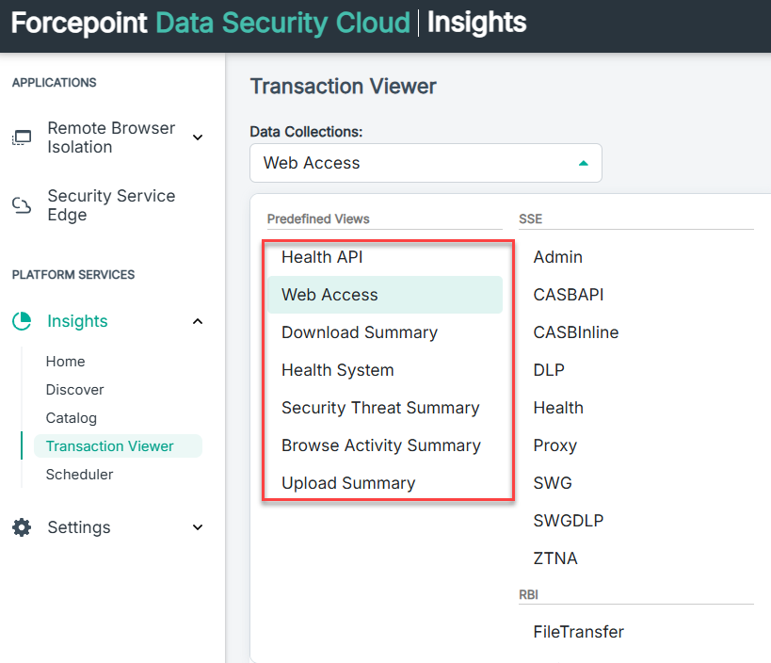Choose Upload Summary predefined view
The height and width of the screenshot is (663, 771).
pyautogui.click(x=348, y=483)
